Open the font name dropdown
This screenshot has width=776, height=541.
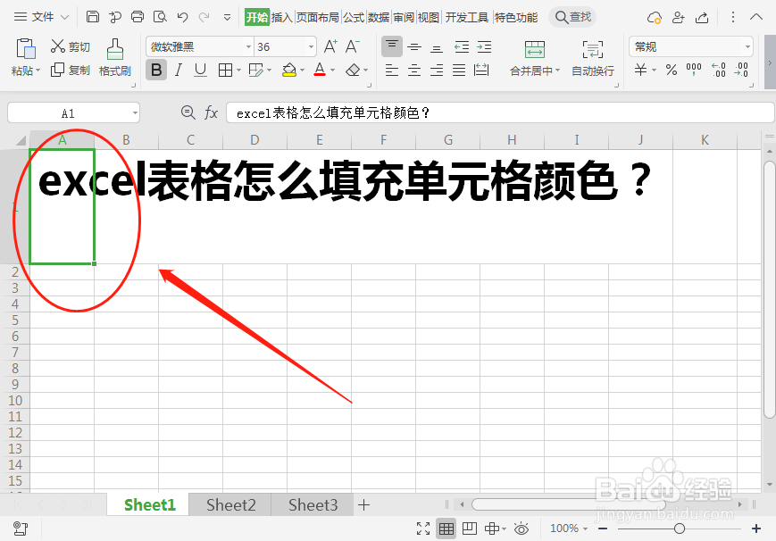coord(248,47)
